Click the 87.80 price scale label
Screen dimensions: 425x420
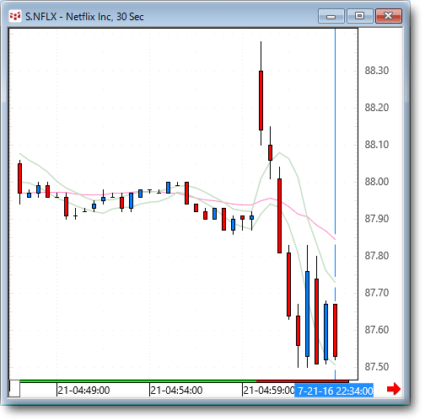click(x=377, y=256)
